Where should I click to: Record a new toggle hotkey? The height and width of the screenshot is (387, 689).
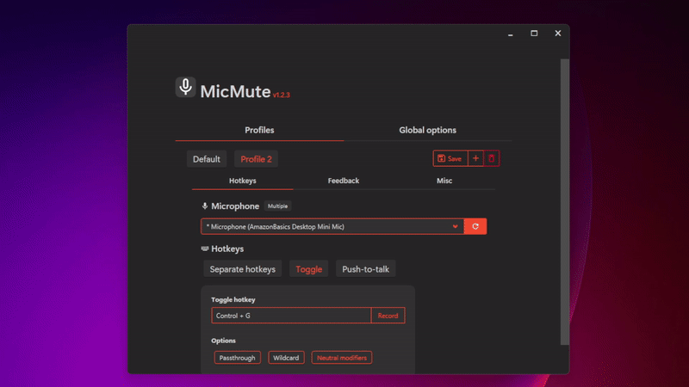[388, 316]
